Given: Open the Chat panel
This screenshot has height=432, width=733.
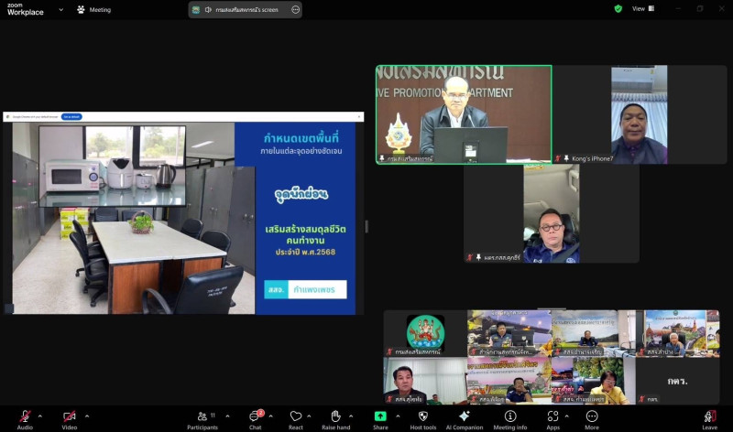Looking at the screenshot, I should tap(256, 416).
